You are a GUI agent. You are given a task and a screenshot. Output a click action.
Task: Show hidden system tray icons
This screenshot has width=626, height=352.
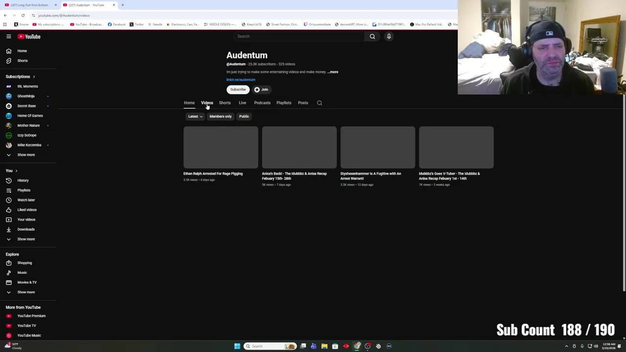pyautogui.click(x=567, y=346)
